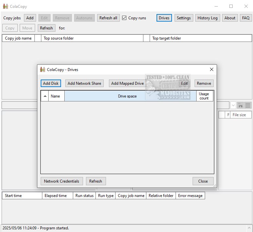Click Add Mapped Drive button
Viewport: 253px width, 232px height.
pyautogui.click(x=127, y=83)
